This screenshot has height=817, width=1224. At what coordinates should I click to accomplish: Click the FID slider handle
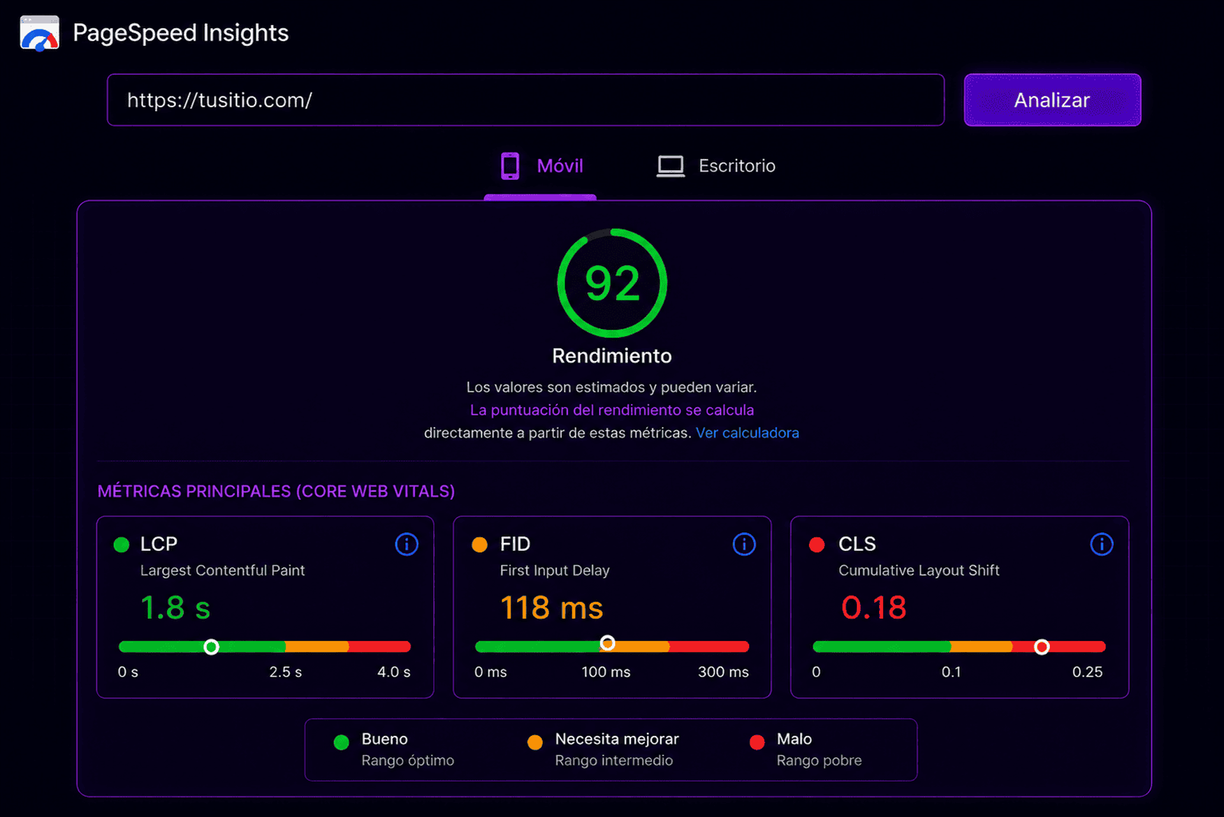(x=608, y=643)
